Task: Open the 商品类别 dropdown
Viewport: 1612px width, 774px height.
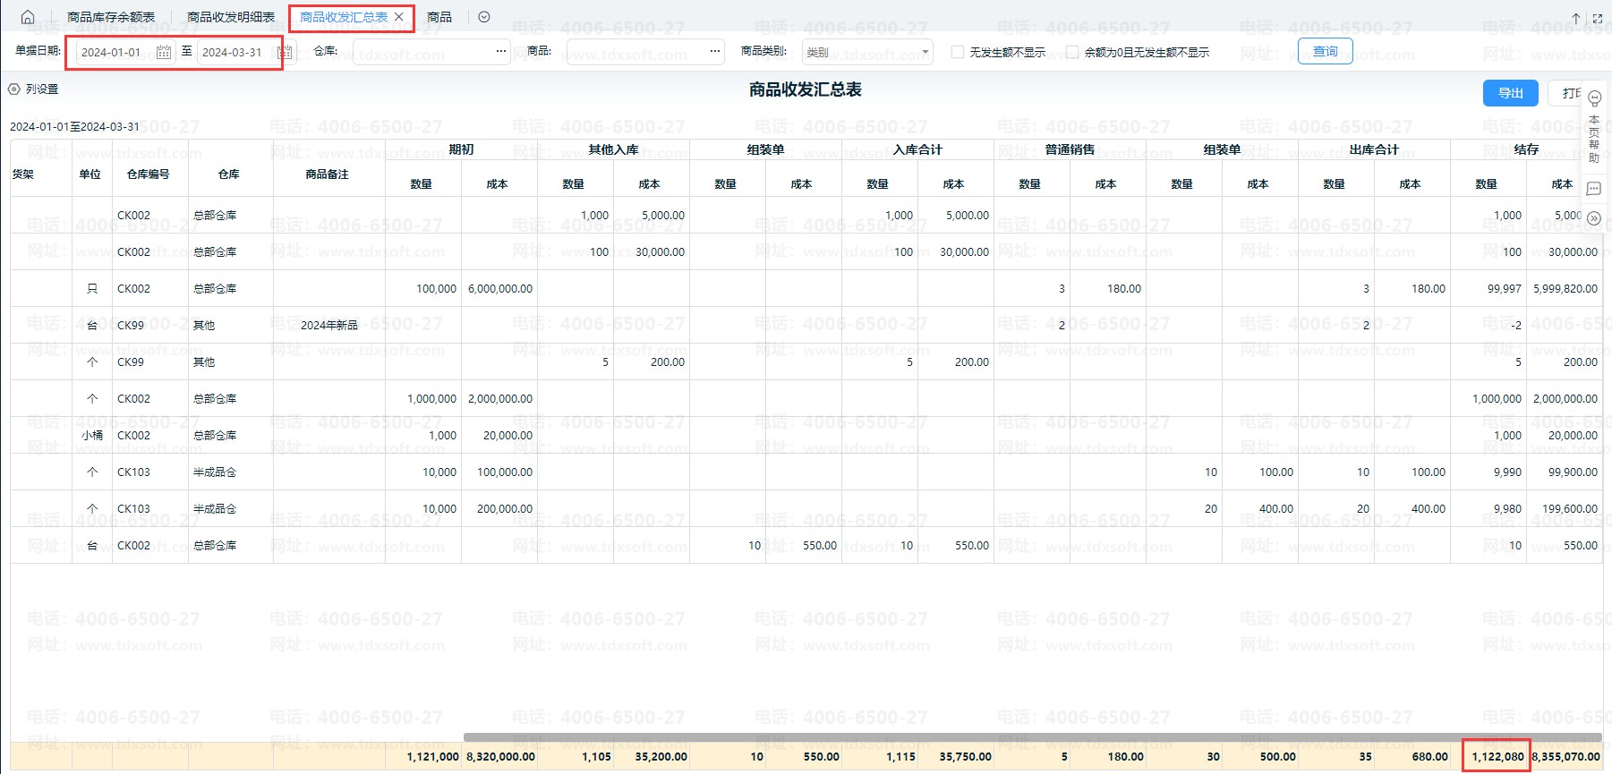Action: (x=866, y=52)
